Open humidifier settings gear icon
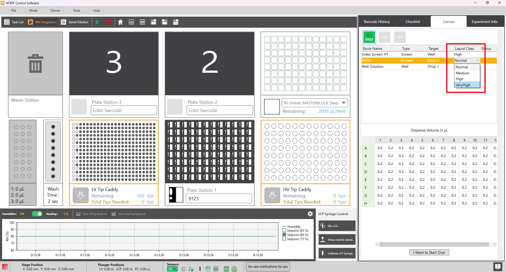This screenshot has height=272, width=506. click(x=310, y=214)
